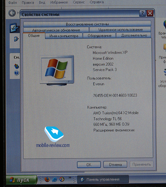Click the Компьютер: label

[x=97, y=107]
